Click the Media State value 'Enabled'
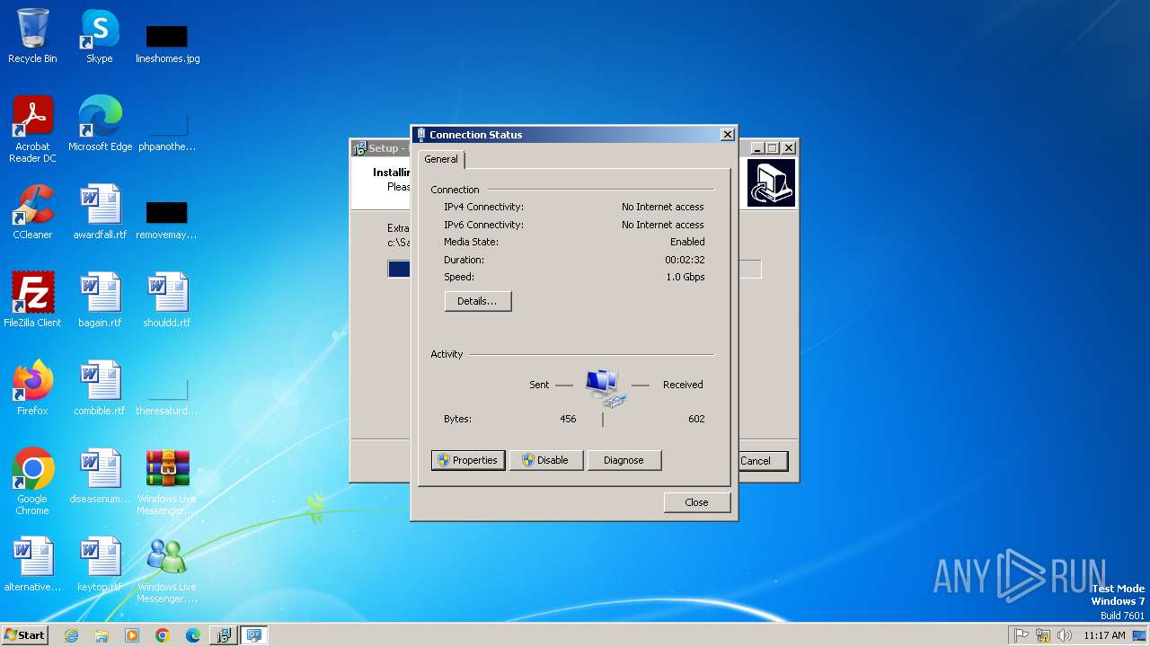Image resolution: width=1150 pixels, height=647 pixels. [x=687, y=242]
